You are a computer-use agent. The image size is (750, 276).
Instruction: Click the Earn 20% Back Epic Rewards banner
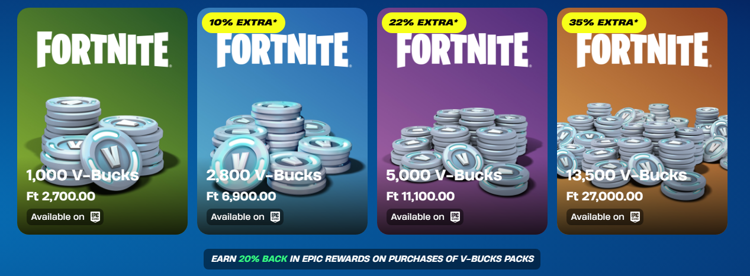(372, 259)
